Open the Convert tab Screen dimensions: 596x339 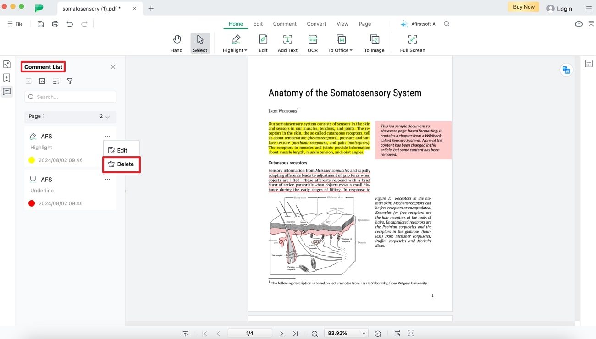tap(316, 24)
